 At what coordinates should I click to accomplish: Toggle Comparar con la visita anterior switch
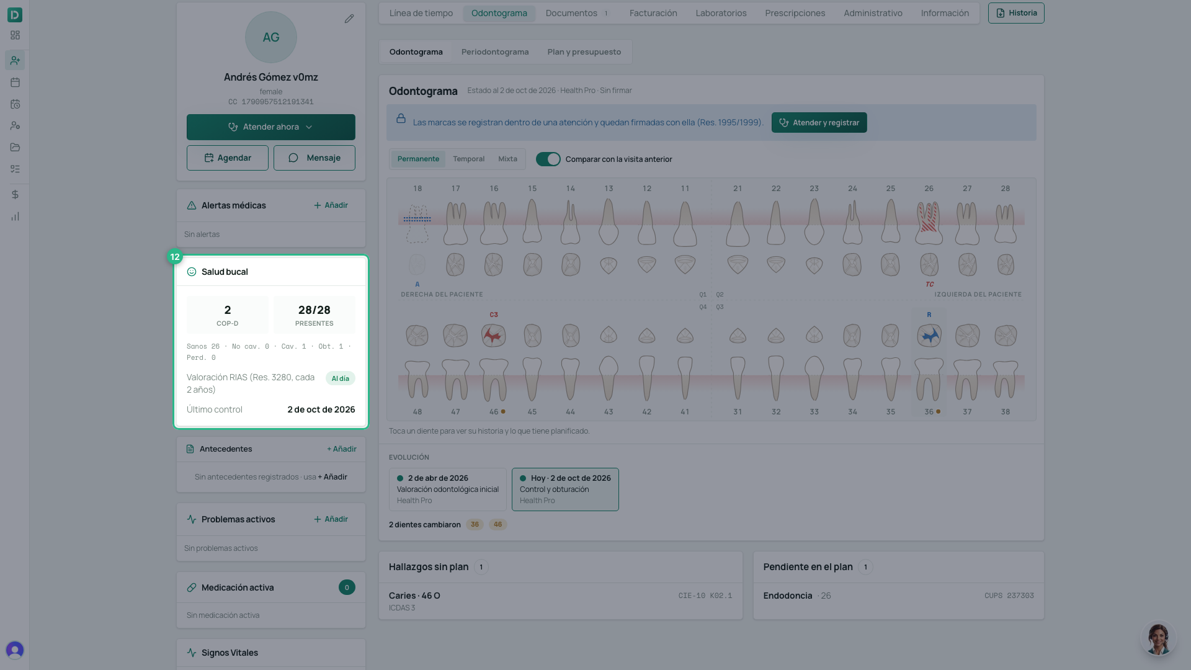tap(548, 159)
